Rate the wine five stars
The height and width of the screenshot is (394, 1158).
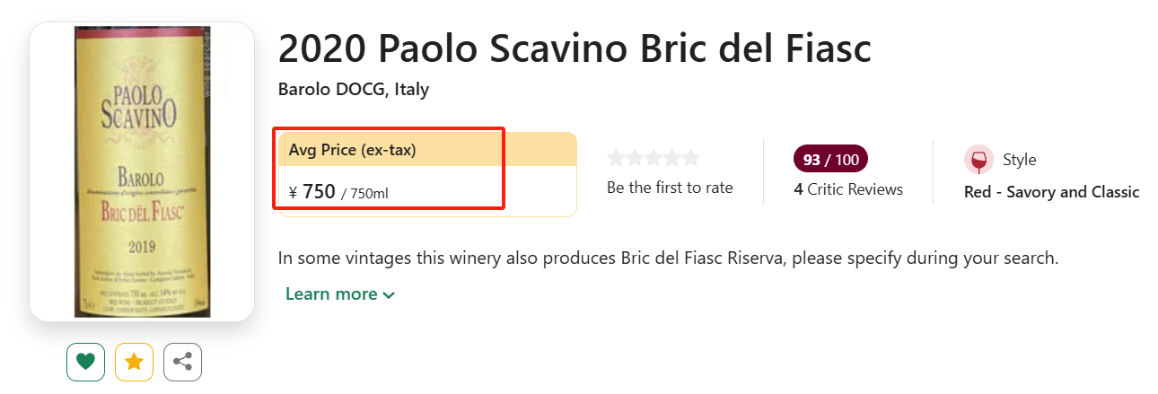point(690,159)
